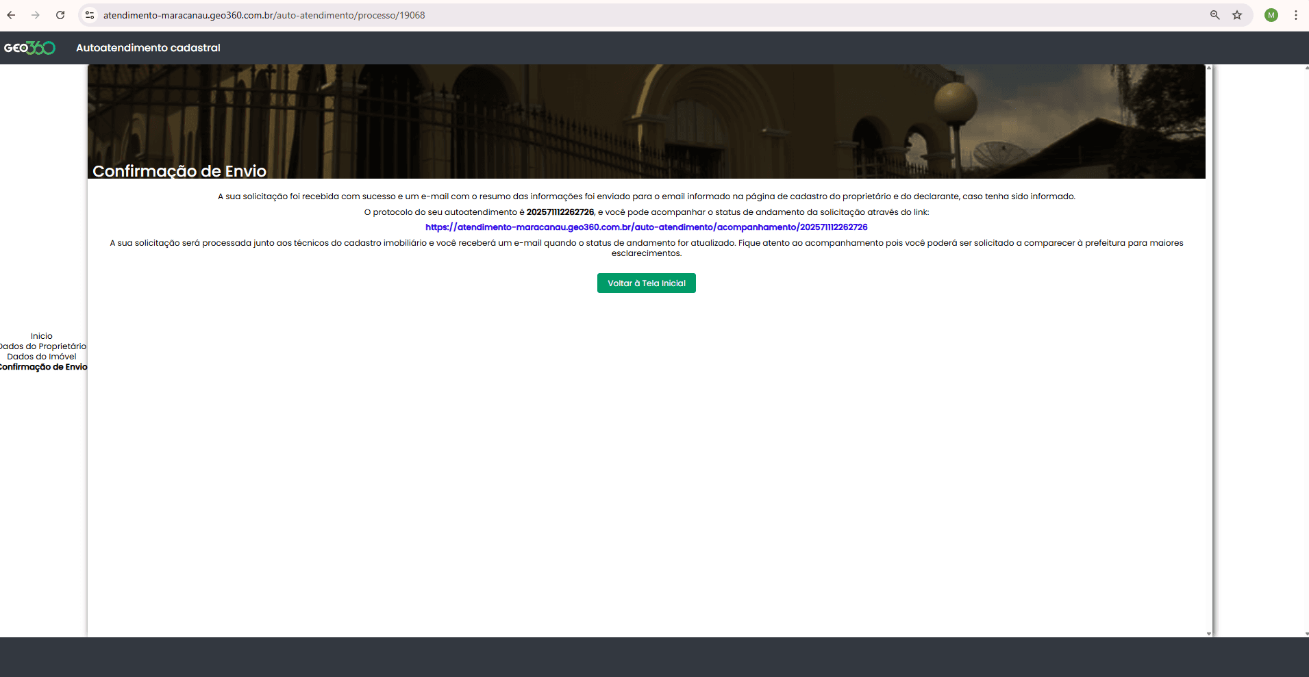Select Dados do Proprietário step

click(43, 346)
